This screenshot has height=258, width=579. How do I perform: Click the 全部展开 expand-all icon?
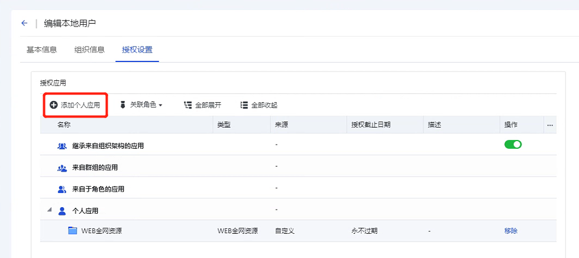pyautogui.click(x=188, y=105)
